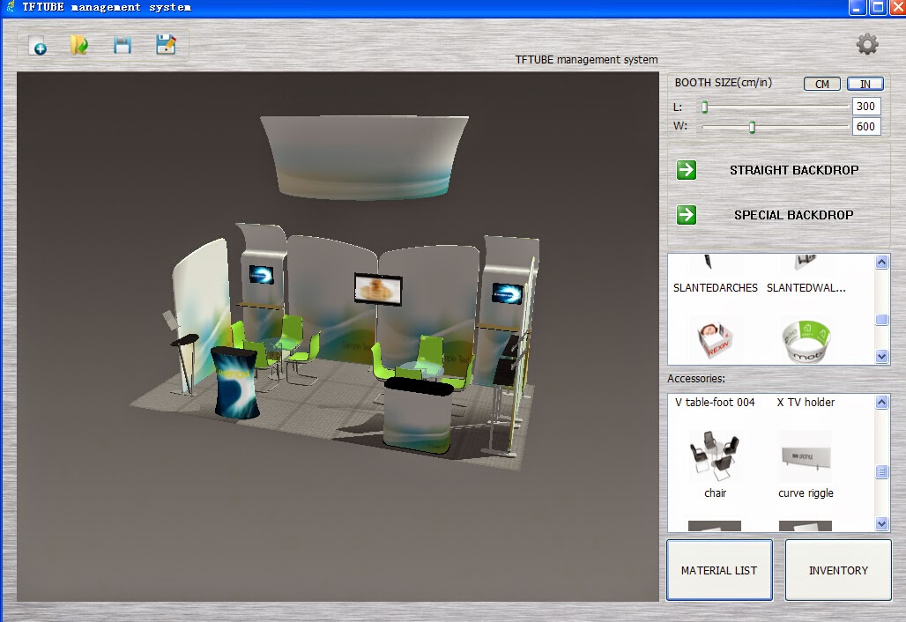
Task: Select the X TV holder accessory
Action: [804, 402]
